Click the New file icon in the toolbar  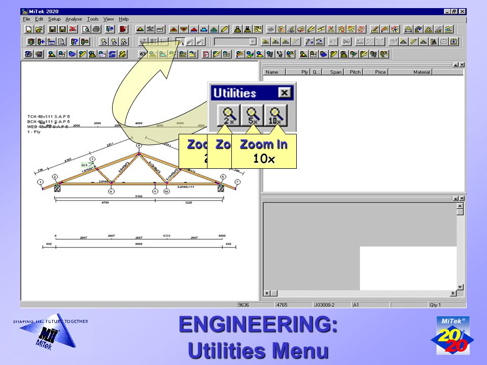point(28,29)
